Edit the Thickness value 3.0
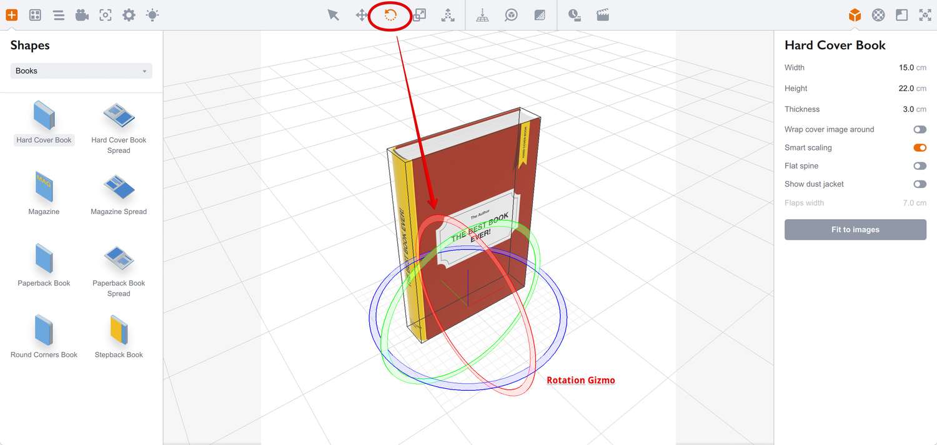This screenshot has height=445, width=937. click(x=908, y=109)
